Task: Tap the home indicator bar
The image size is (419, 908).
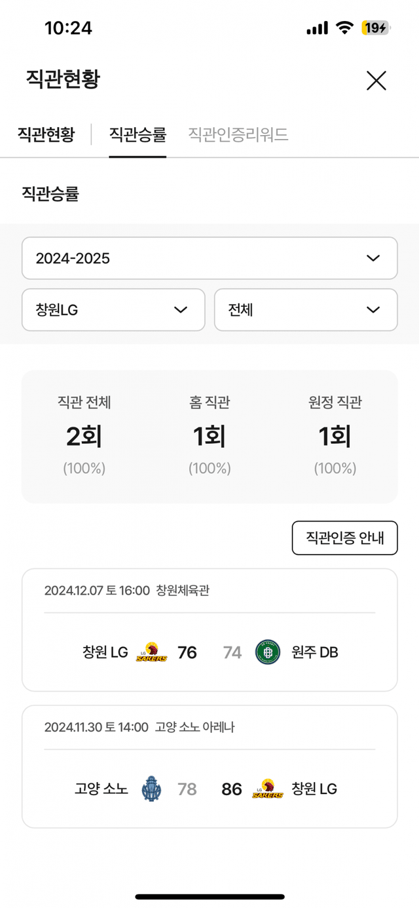Action: (209, 896)
